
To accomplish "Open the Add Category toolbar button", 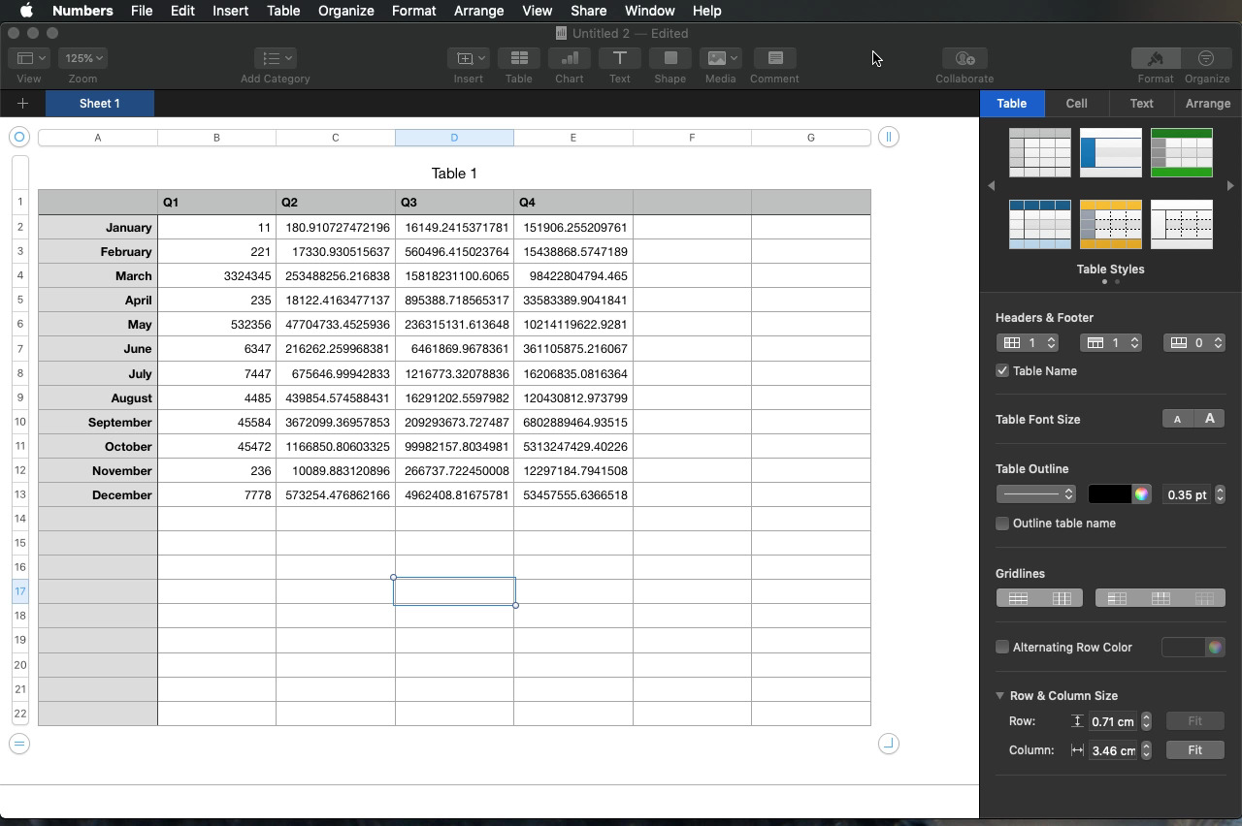I will pyautogui.click(x=275, y=58).
